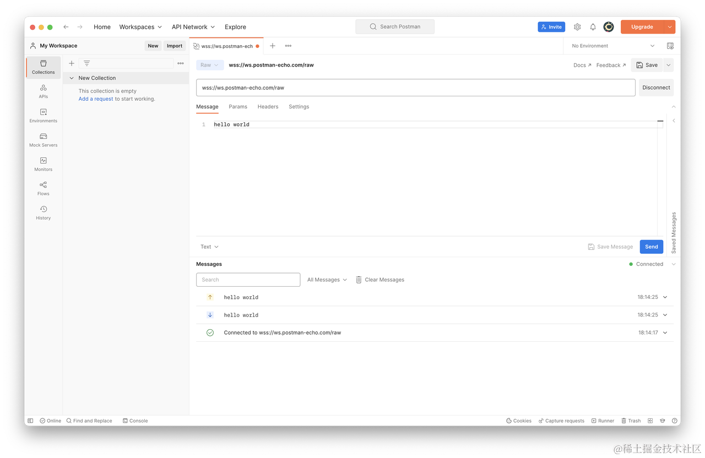
Task: Click the collections filter icon
Action: click(x=86, y=63)
